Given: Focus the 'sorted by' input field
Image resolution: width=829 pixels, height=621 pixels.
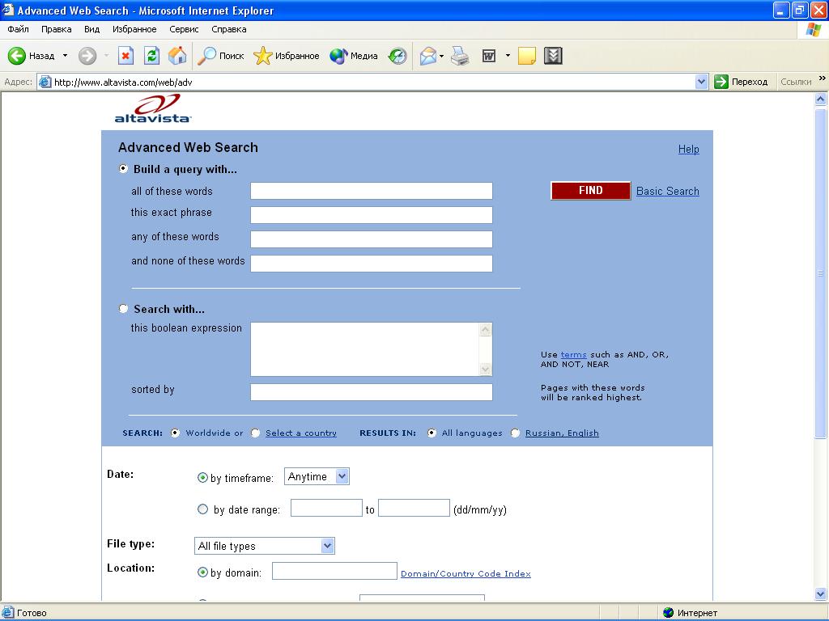Looking at the screenshot, I should pos(371,392).
